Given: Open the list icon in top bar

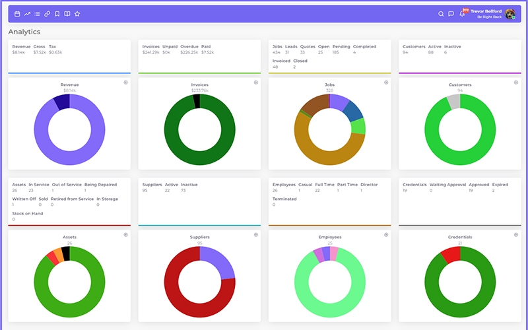Looking at the screenshot, I should [38, 14].
